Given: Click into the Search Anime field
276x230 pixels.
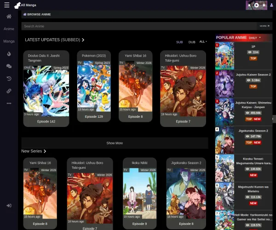Looking at the screenshot, I should pos(139,26).
